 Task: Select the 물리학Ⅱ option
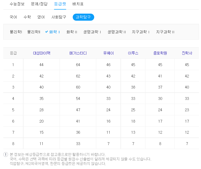point(34,32)
